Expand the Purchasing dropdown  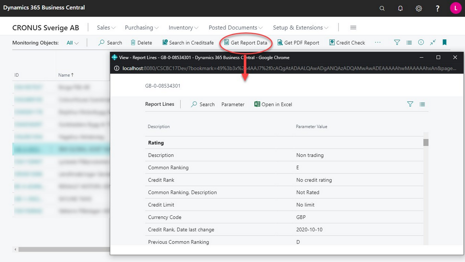pyautogui.click(x=141, y=28)
